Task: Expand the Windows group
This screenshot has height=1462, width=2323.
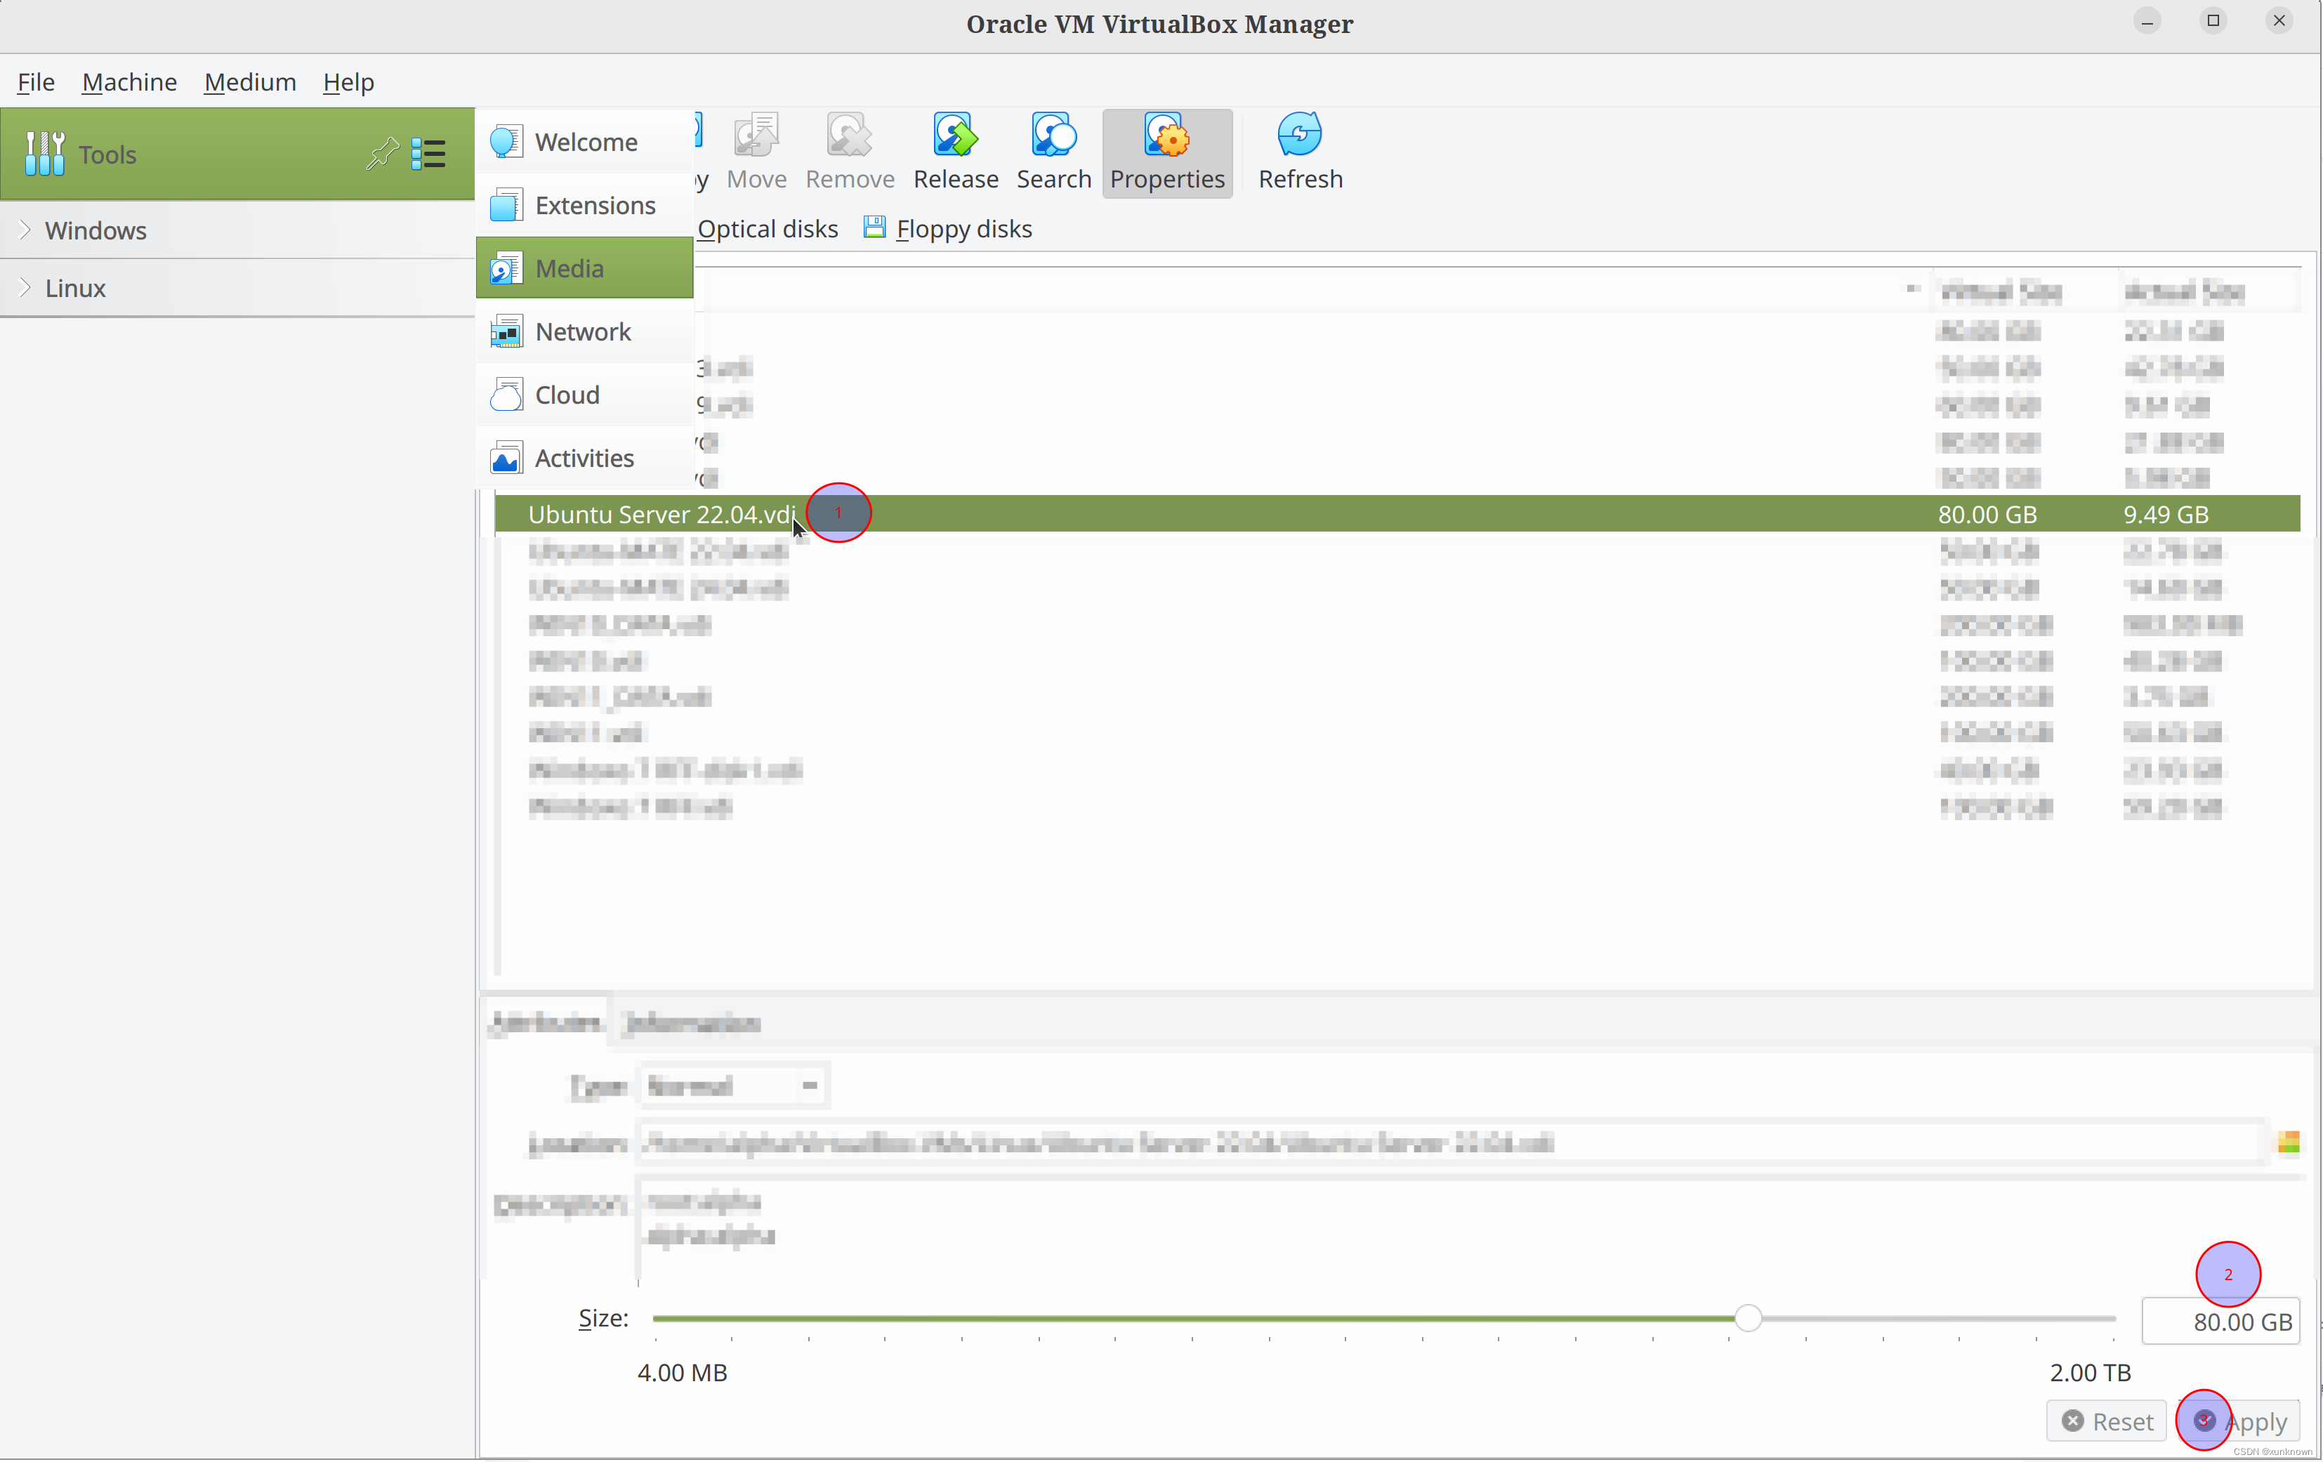Action: (25, 230)
